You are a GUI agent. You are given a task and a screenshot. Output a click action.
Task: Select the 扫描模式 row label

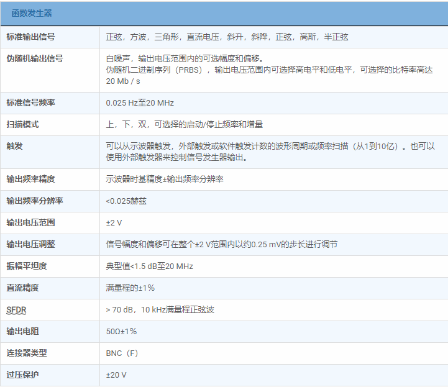click(x=22, y=124)
